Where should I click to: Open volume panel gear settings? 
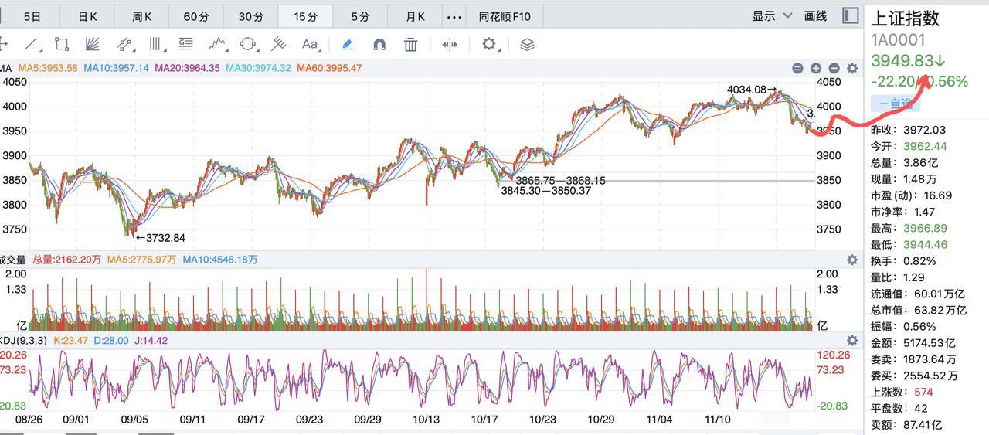[x=852, y=260]
